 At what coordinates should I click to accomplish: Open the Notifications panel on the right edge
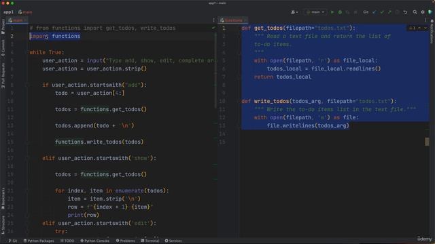(x=432, y=31)
